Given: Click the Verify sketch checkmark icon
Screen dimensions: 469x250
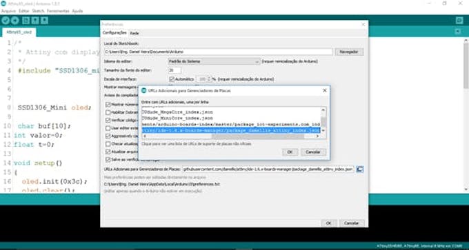Looking at the screenshot, I should pyautogui.click(x=6, y=20).
